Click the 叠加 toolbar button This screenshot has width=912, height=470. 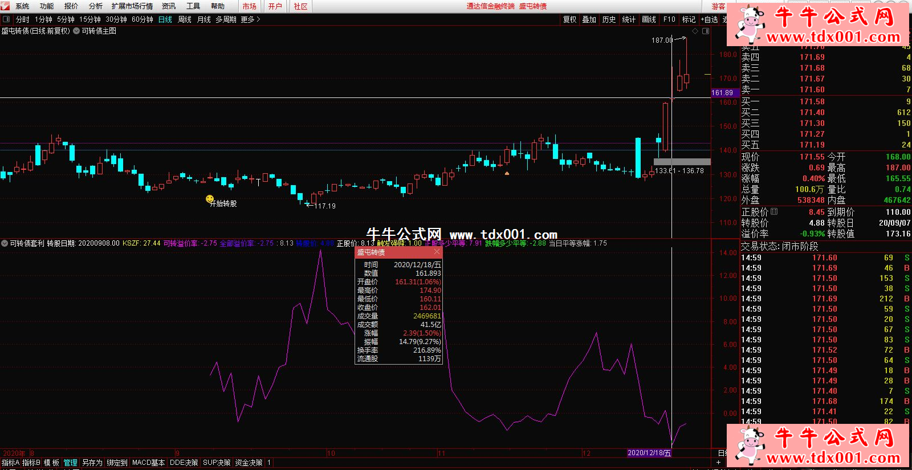coord(589,19)
